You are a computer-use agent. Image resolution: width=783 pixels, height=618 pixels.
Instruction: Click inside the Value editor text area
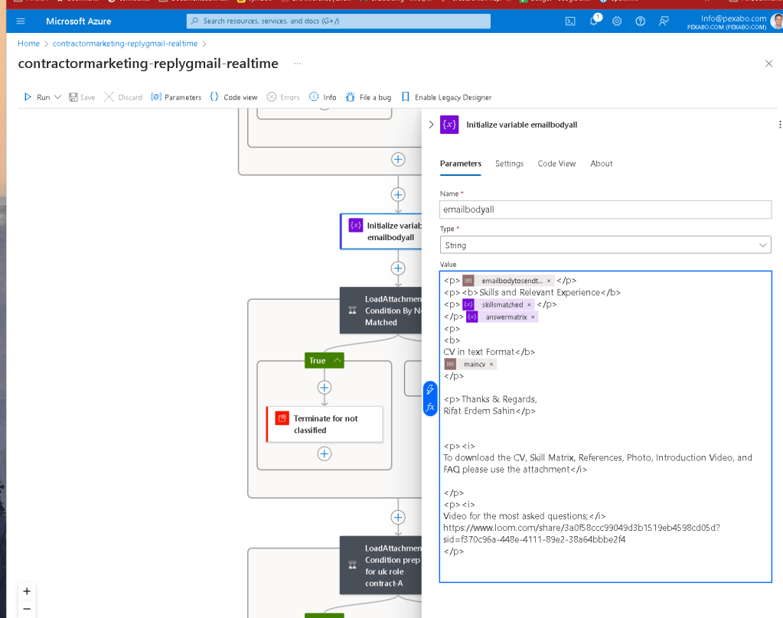605,427
